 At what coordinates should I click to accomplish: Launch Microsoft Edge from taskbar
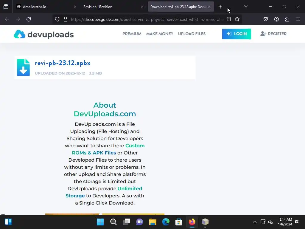point(166,222)
